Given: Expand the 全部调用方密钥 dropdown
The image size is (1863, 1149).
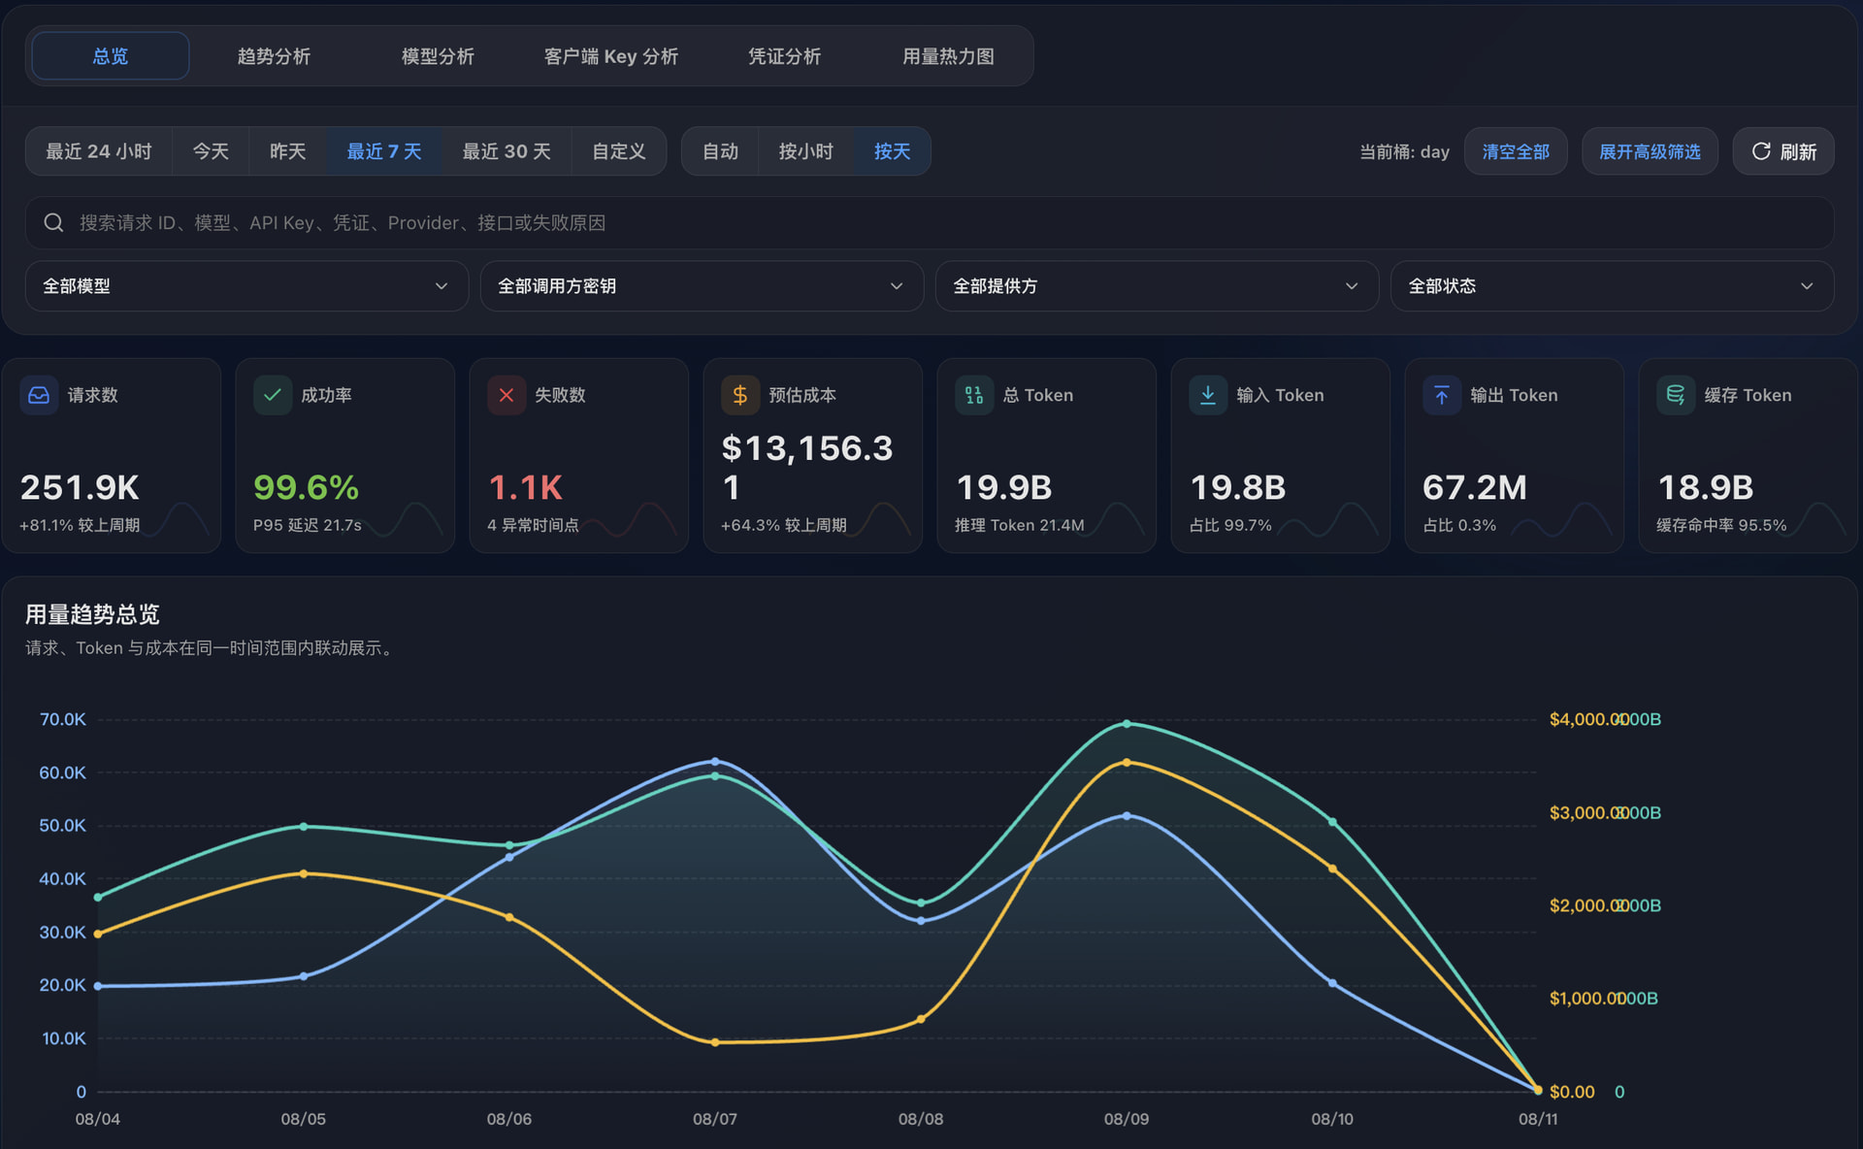Looking at the screenshot, I should click(x=702, y=286).
